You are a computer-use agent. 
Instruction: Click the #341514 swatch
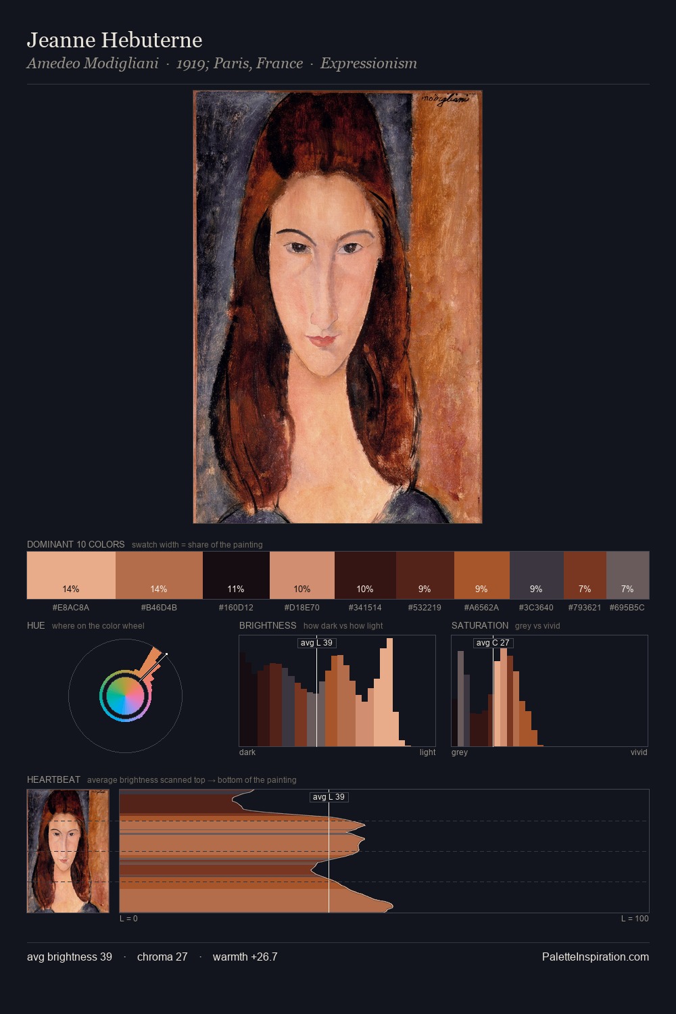[365, 575]
